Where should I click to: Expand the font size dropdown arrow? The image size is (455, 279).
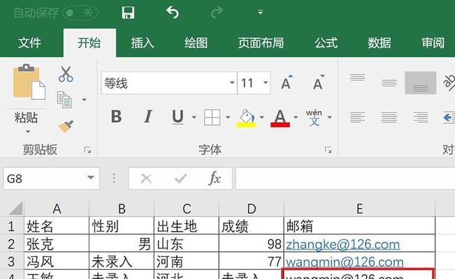pyautogui.click(x=266, y=83)
